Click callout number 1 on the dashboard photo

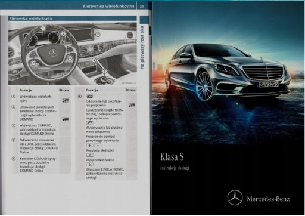click(43, 28)
